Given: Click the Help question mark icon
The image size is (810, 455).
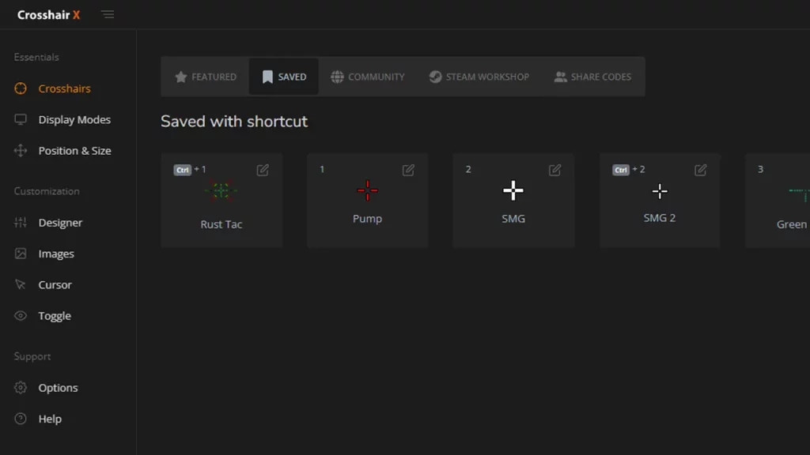Looking at the screenshot, I should coord(20,419).
